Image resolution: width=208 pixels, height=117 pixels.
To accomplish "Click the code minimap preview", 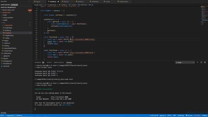I will pyautogui.click(x=204, y=15).
